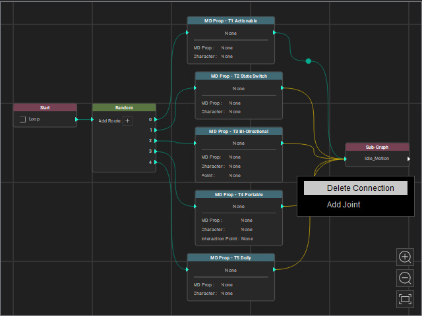Select the MD Prop - T2 State Switch header

coord(239,76)
